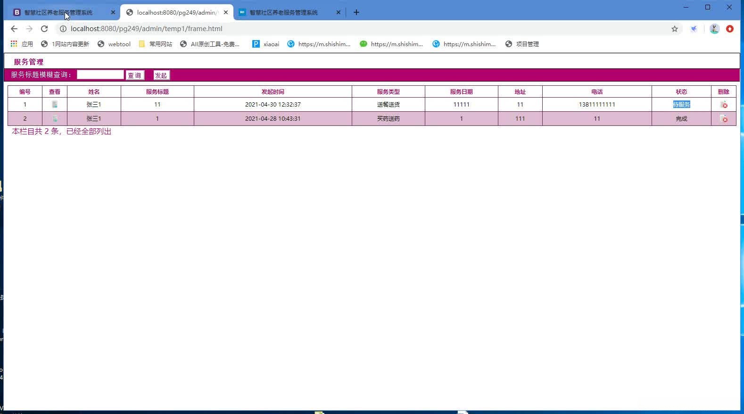The height and width of the screenshot is (414, 744).
Task: Go back in browser history
Action: coord(14,29)
